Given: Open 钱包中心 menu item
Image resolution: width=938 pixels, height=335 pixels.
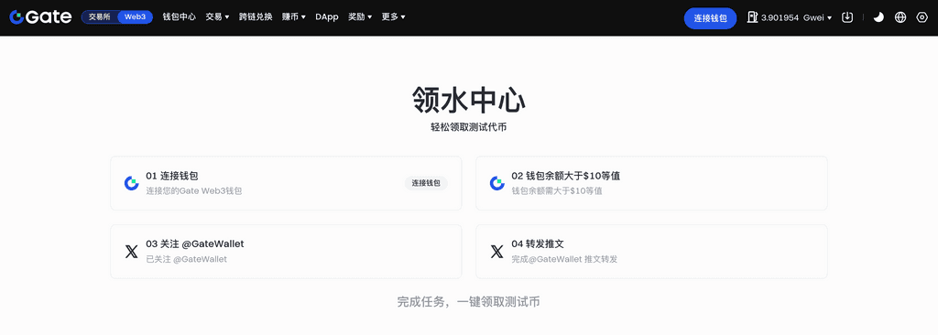Looking at the screenshot, I should pos(179,16).
